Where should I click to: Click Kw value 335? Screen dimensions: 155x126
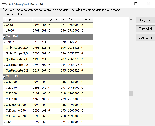tap(63, 71)
